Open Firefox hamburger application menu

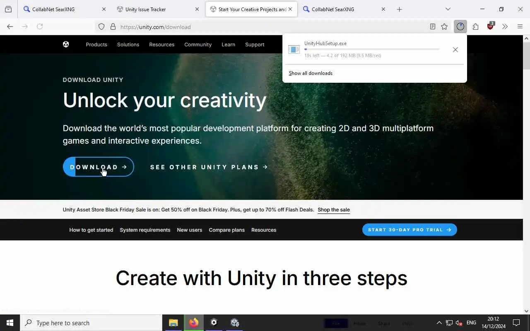tap(520, 26)
